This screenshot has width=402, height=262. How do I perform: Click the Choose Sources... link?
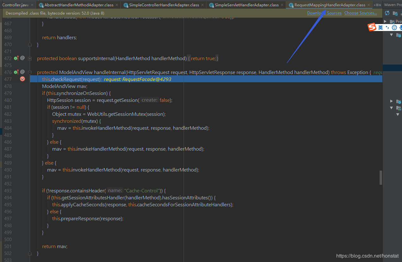coord(361,13)
